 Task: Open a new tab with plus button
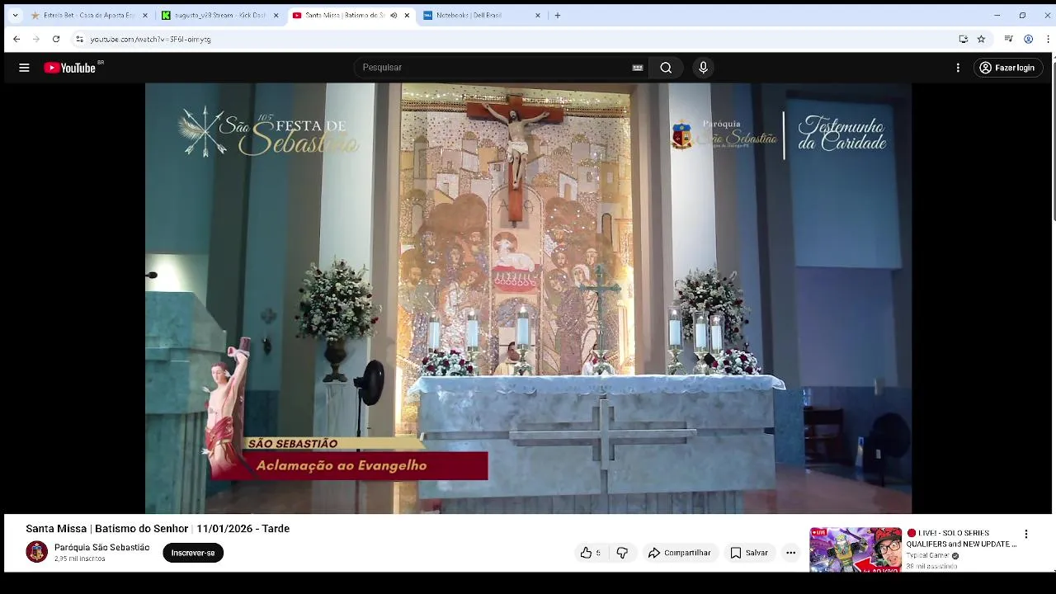coord(558,15)
